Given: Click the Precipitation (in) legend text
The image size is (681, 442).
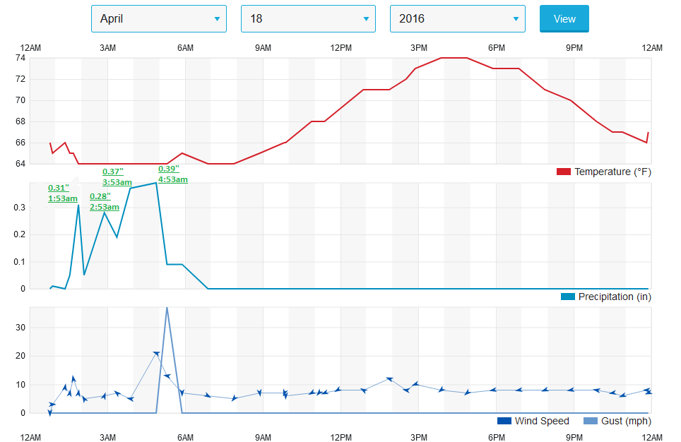Looking at the screenshot, I should coord(615,297).
